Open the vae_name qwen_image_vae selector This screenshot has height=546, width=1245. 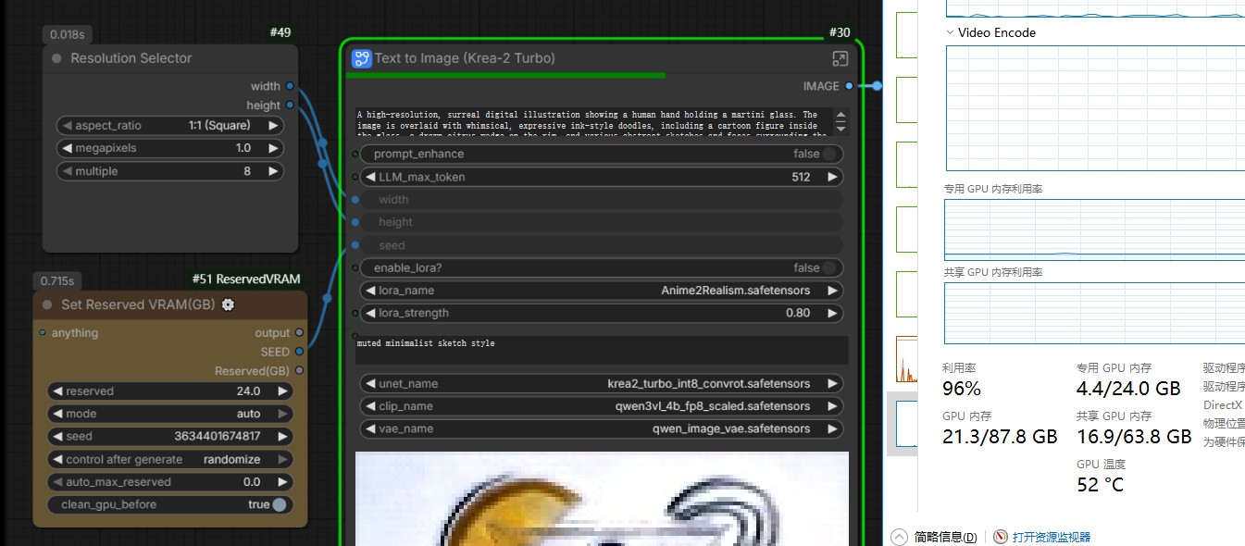click(x=602, y=428)
